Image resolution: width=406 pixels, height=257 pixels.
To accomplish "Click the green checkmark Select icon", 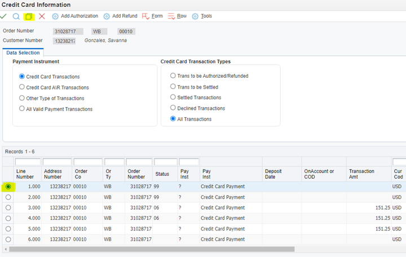I will coord(3,16).
